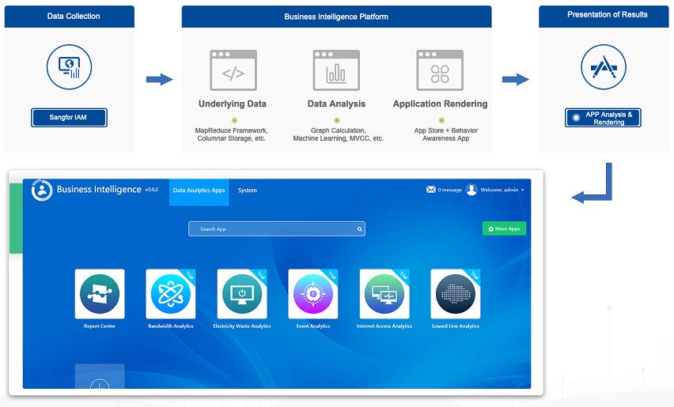Screen dimensions: 674x407
Task: Switch to the System tab
Action: click(247, 190)
